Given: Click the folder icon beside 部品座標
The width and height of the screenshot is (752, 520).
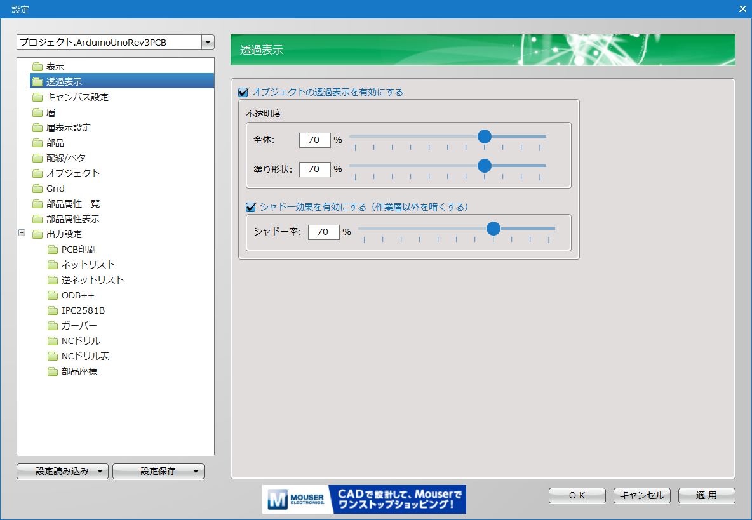Looking at the screenshot, I should [52, 371].
